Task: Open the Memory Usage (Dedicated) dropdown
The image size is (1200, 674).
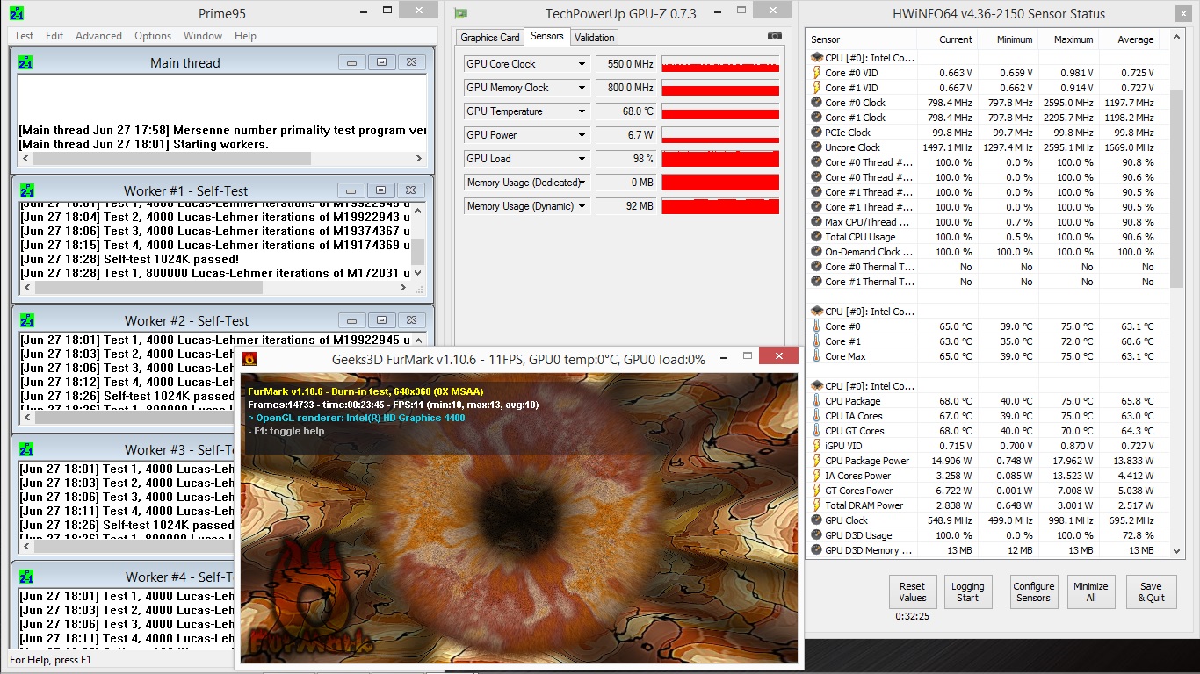Action: coord(582,183)
